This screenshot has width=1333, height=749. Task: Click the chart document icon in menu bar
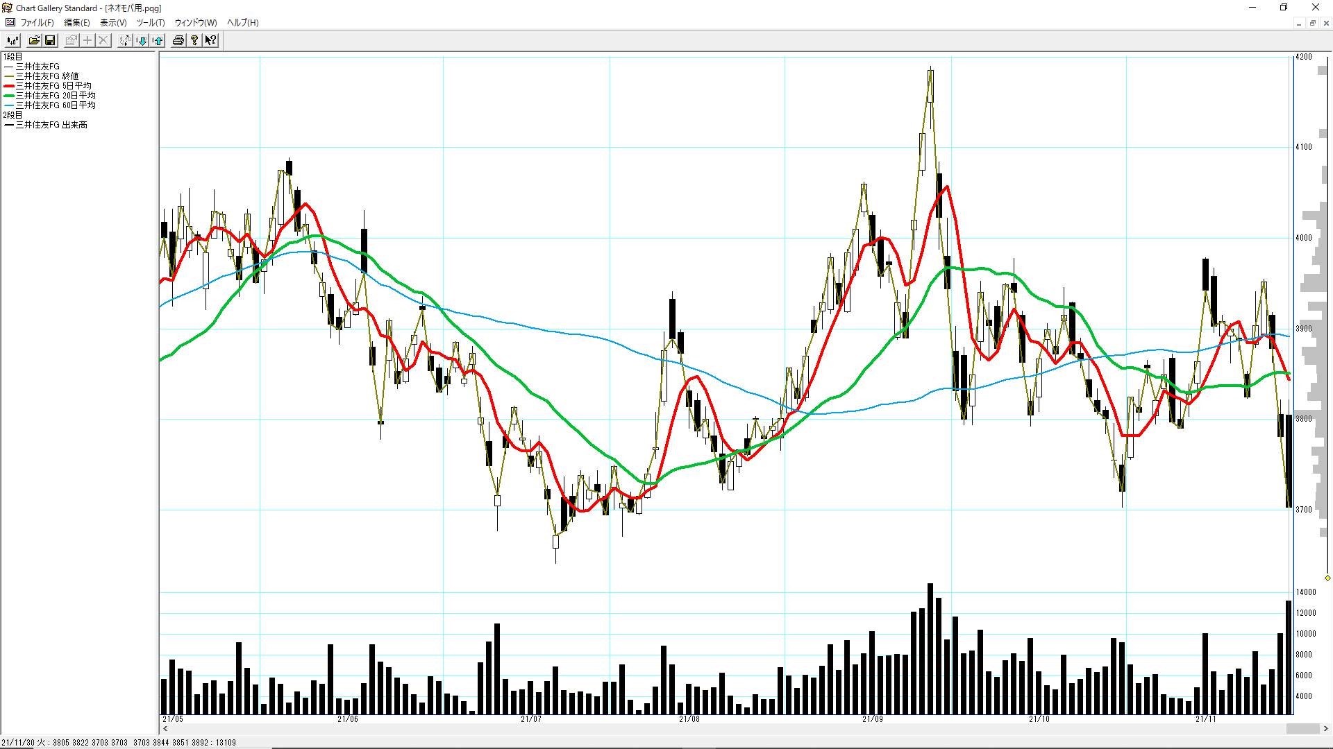(10, 23)
